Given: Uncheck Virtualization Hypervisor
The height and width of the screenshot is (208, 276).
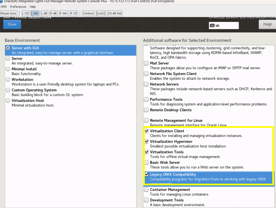Looking at the screenshot, I should pos(146,141).
